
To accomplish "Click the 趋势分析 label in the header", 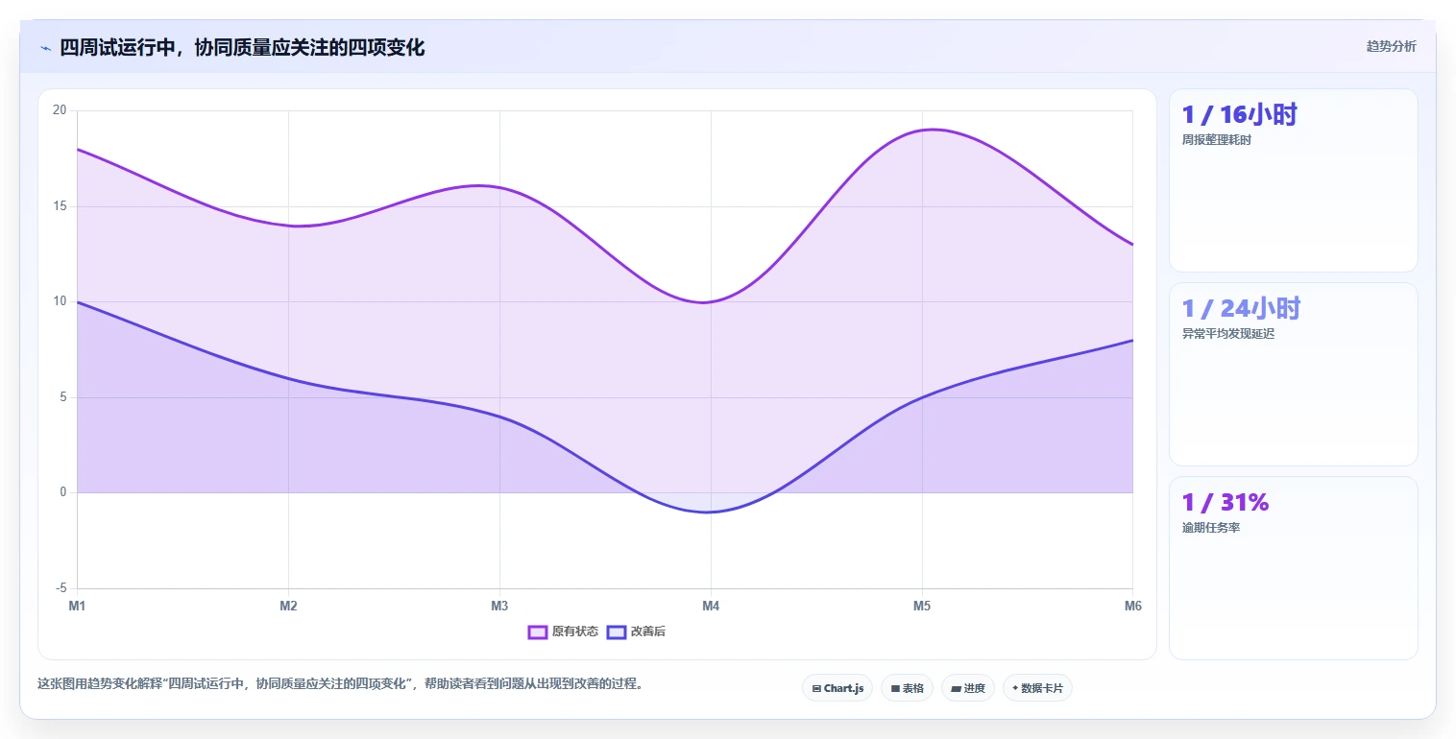I will click(x=1391, y=46).
